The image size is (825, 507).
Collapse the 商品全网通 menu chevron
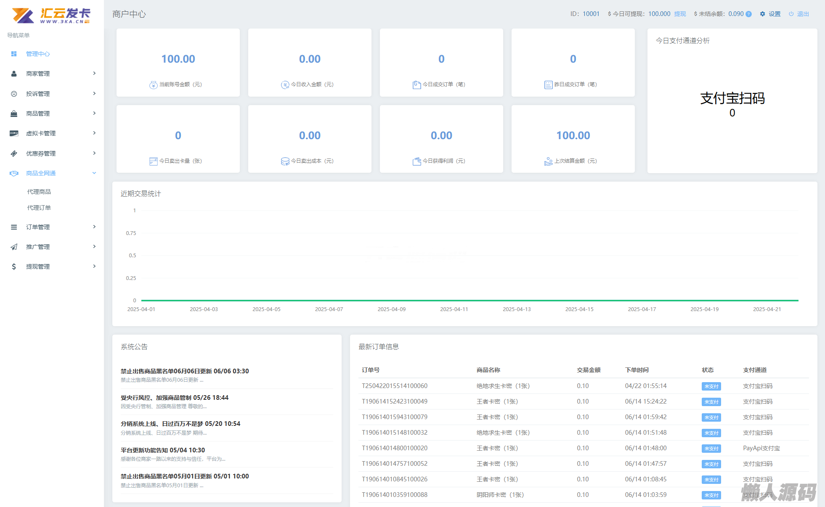[x=94, y=173]
